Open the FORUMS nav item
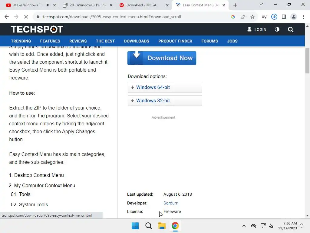This screenshot has width=310, height=233. click(209, 41)
